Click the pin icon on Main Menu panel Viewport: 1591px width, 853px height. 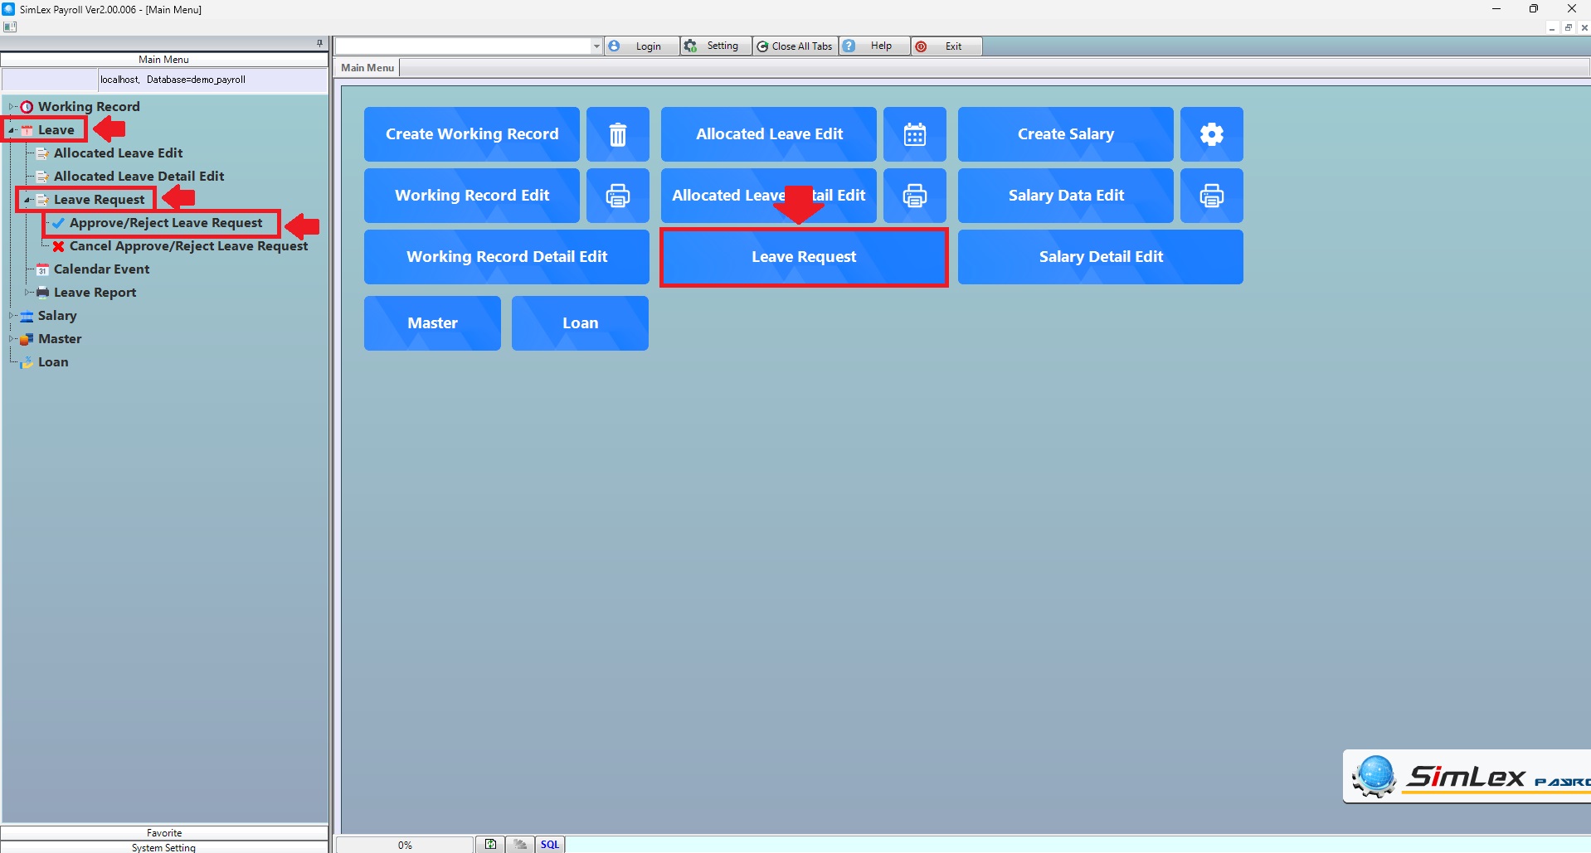click(x=319, y=43)
